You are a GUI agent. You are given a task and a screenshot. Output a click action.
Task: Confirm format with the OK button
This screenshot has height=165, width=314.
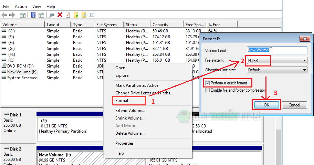266,105
